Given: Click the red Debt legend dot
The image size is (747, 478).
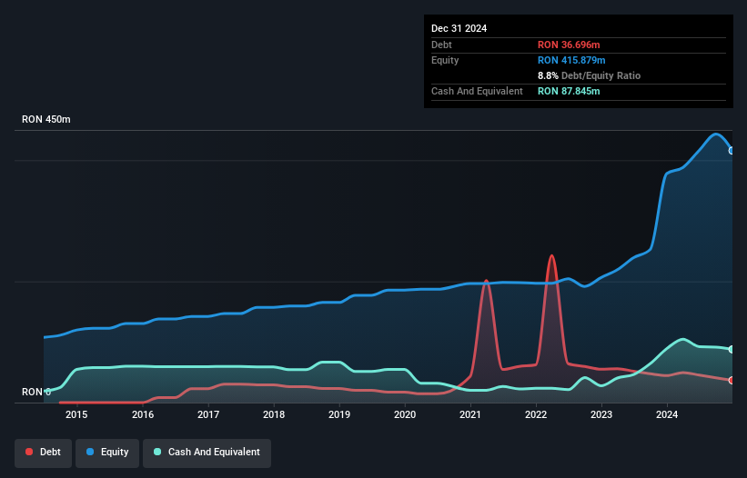Looking at the screenshot, I should coord(29,452).
